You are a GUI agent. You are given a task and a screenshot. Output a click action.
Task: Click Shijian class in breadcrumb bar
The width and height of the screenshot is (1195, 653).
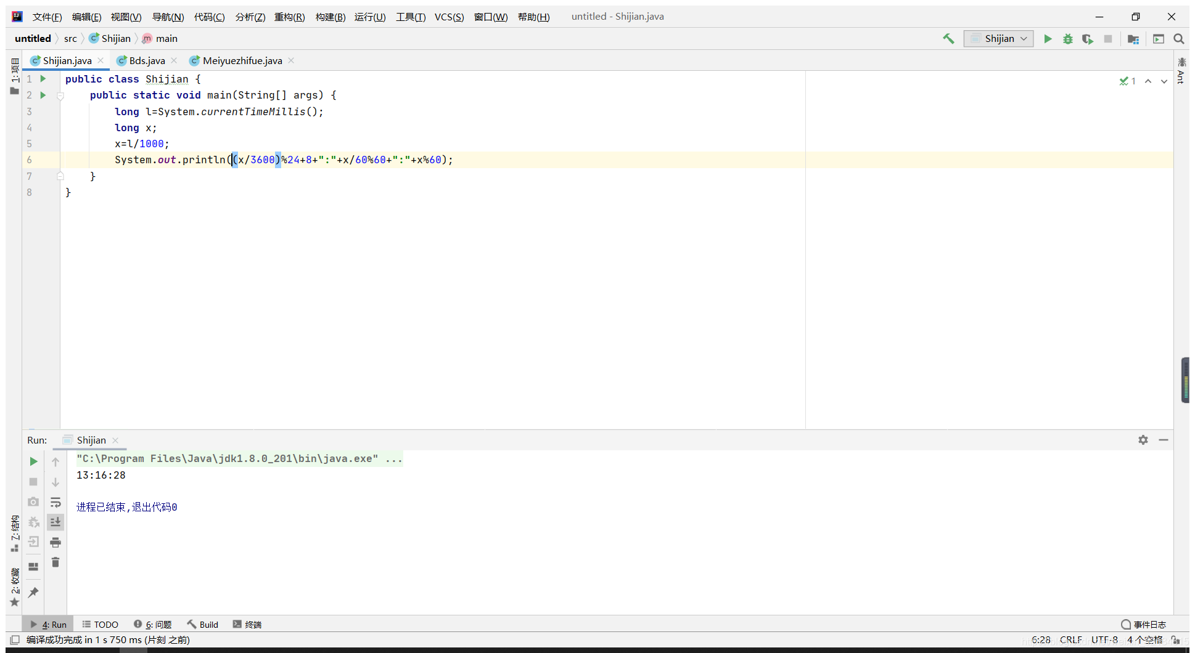[x=110, y=38]
